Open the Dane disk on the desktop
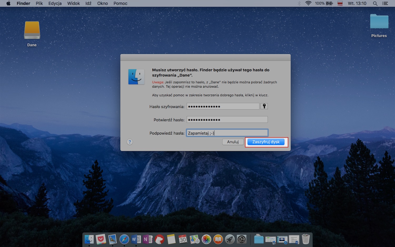The image size is (395, 247). [x=32, y=30]
